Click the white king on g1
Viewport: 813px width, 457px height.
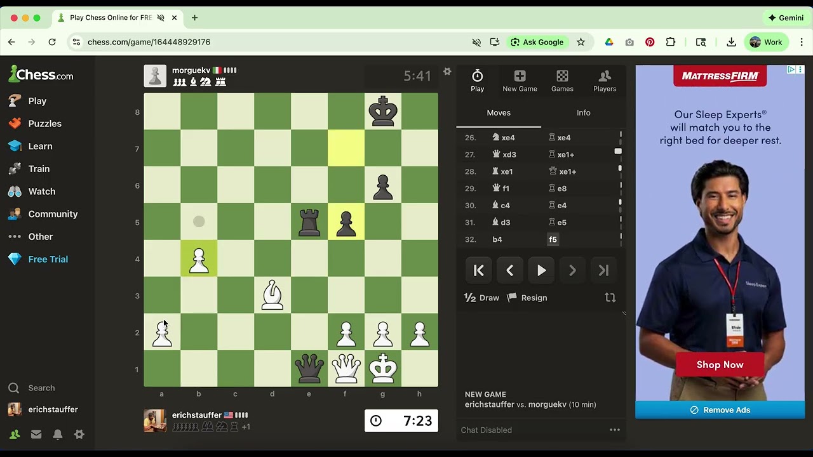click(383, 369)
